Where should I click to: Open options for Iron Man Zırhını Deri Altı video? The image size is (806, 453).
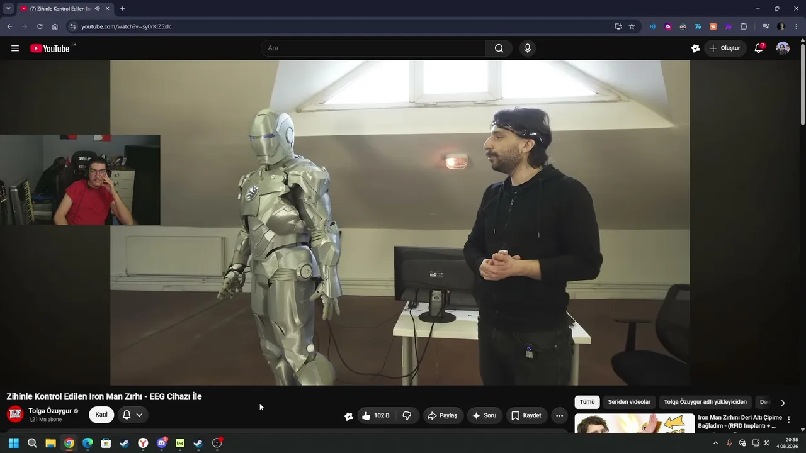coord(788,420)
